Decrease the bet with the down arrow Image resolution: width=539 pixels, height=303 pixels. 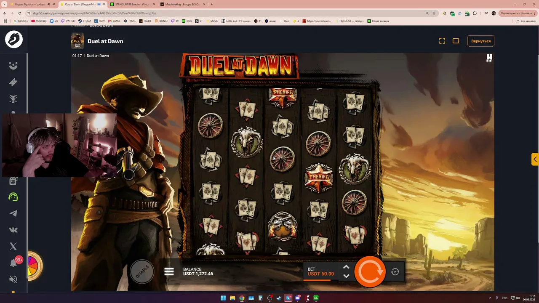pos(346,276)
